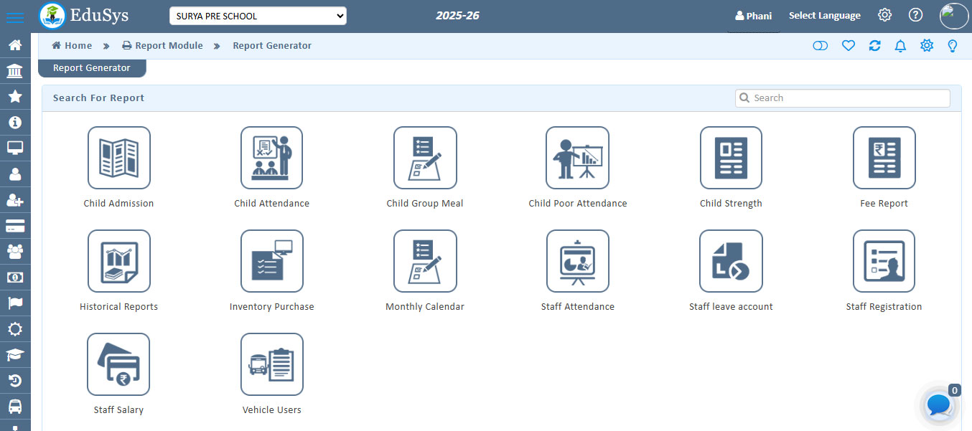The height and width of the screenshot is (431, 972).
Task: Select the Fee Report icon
Action: point(884,158)
